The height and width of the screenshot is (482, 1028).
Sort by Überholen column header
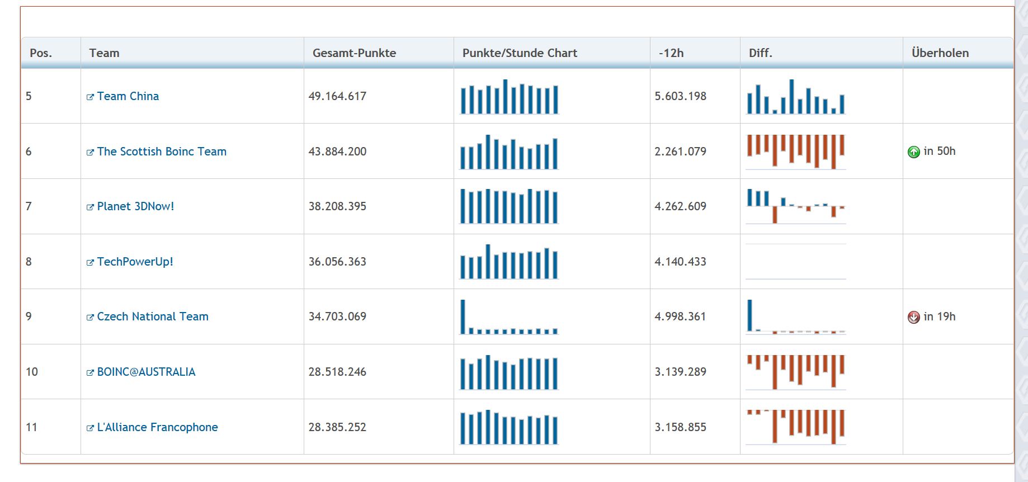[x=958, y=53]
